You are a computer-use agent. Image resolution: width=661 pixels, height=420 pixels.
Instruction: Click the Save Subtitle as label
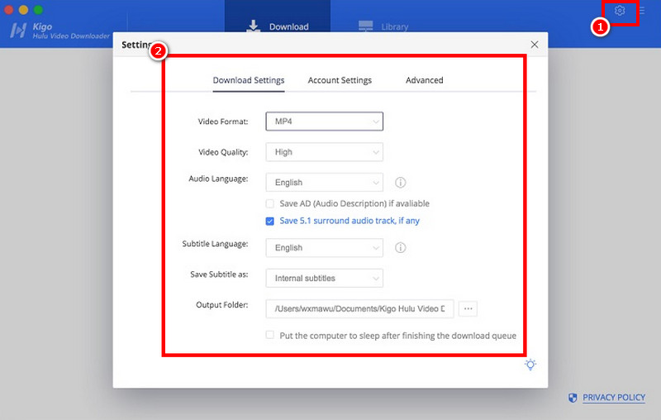click(x=219, y=274)
